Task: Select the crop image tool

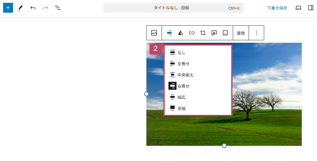Action: point(203,33)
